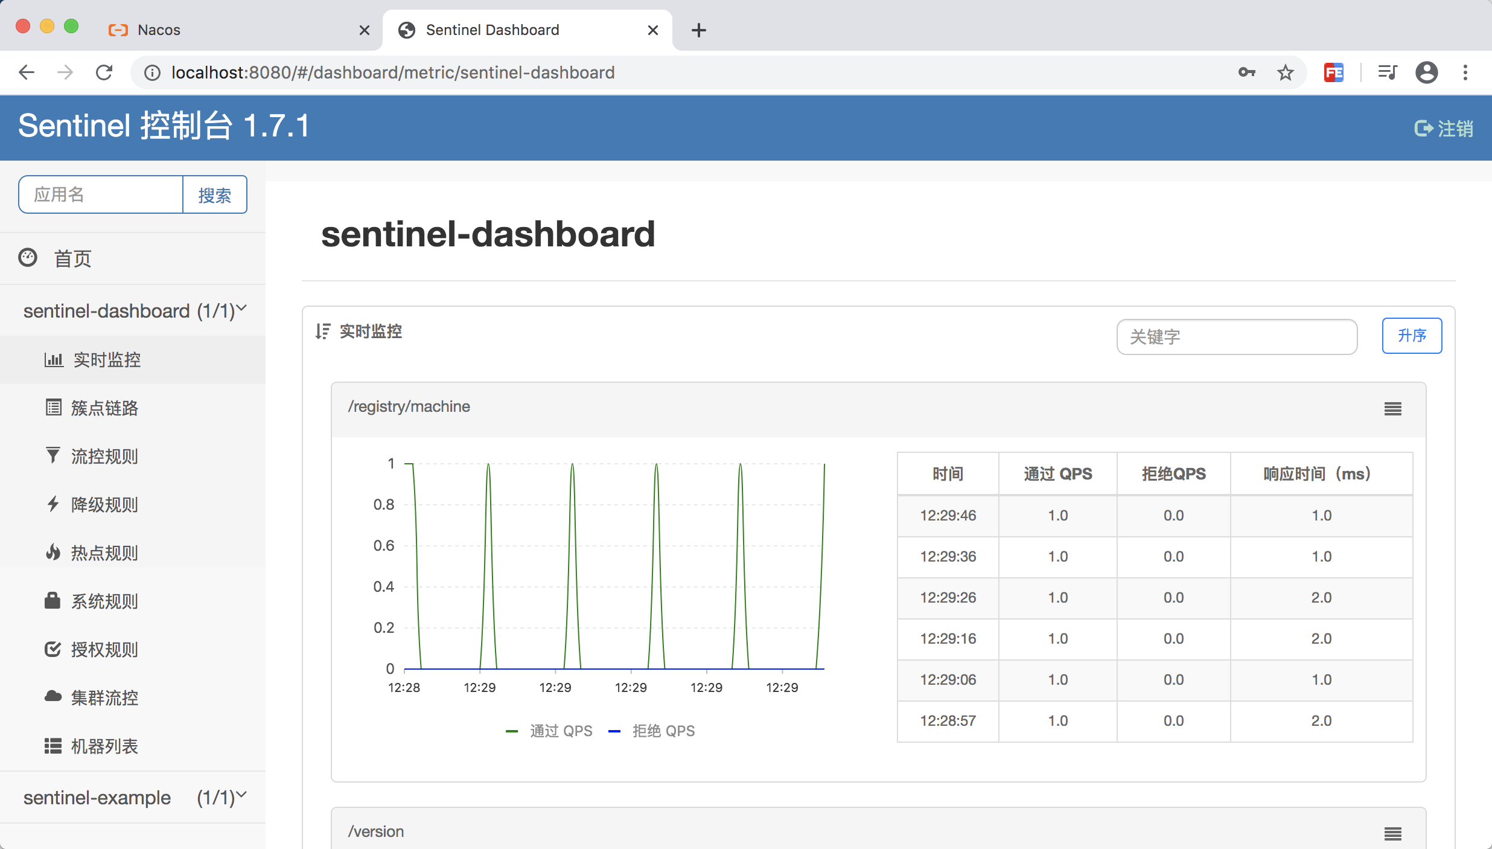Select the 流控规则 funnel filter icon

click(x=53, y=455)
